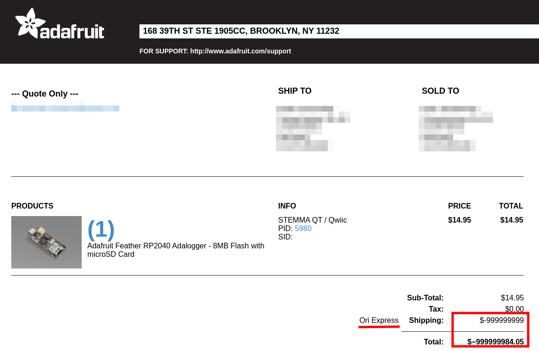The width and height of the screenshot is (539, 351).
Task: Click the Adafruit flower logo
Action: click(x=29, y=22)
